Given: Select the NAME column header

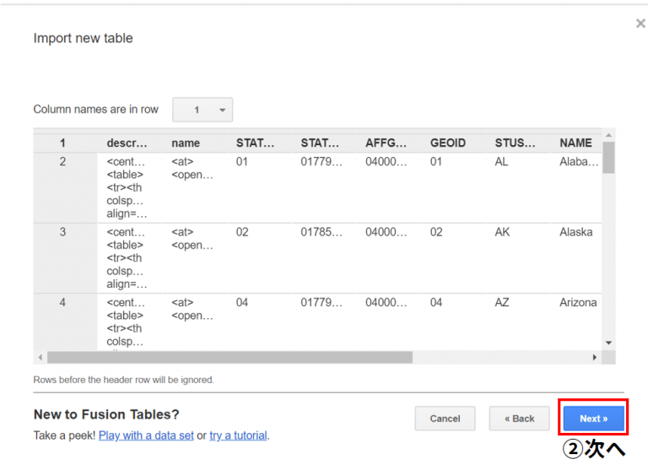Looking at the screenshot, I should [575, 143].
